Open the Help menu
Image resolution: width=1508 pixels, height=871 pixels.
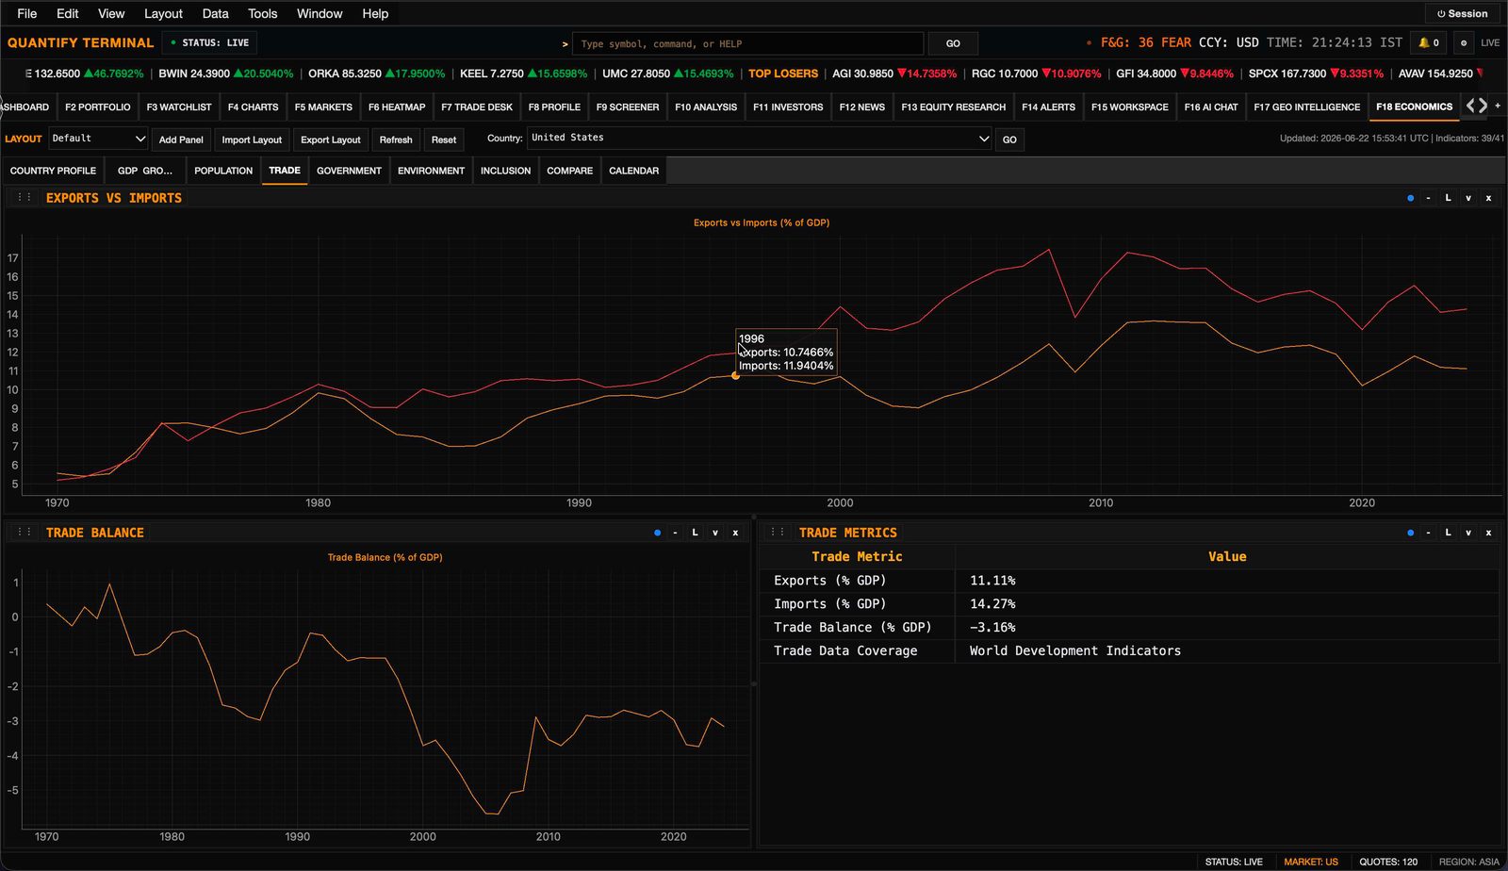[x=375, y=13]
